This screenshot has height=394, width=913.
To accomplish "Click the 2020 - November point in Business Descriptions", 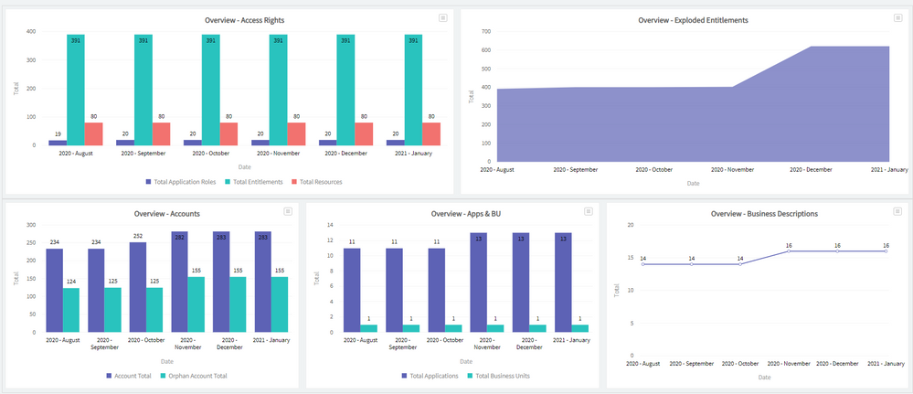I will (790, 250).
